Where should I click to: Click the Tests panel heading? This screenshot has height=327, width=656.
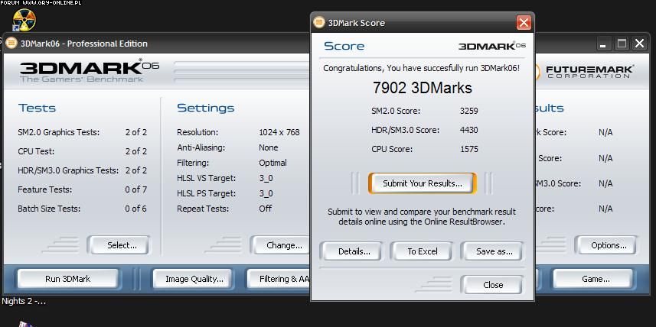(37, 108)
